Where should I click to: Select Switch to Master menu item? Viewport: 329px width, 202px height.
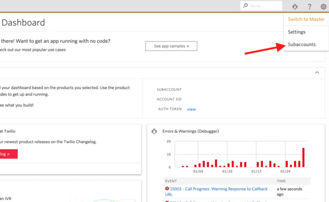click(306, 19)
